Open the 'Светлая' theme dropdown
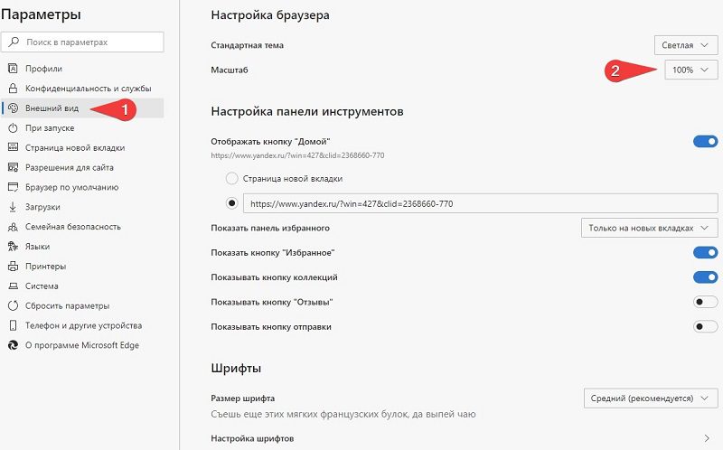Image resolution: width=723 pixels, height=450 pixels. 686,44
